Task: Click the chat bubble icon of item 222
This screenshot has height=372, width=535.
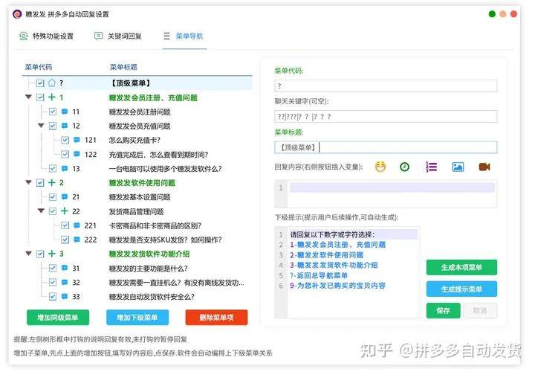Action: 77,240
